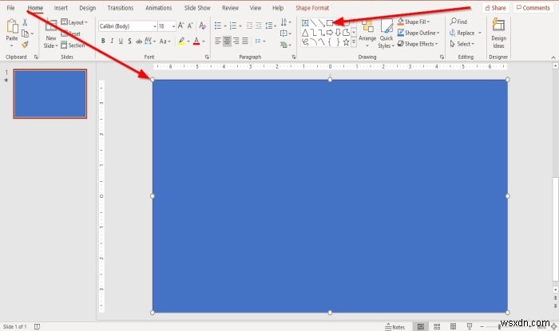Image resolution: width=559 pixels, height=331 pixels.
Task: Open the Change Case dropdown
Action: 165,41
